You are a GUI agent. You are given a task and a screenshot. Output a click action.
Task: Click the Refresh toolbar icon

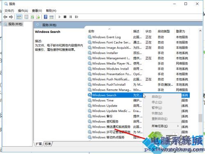[32, 17]
